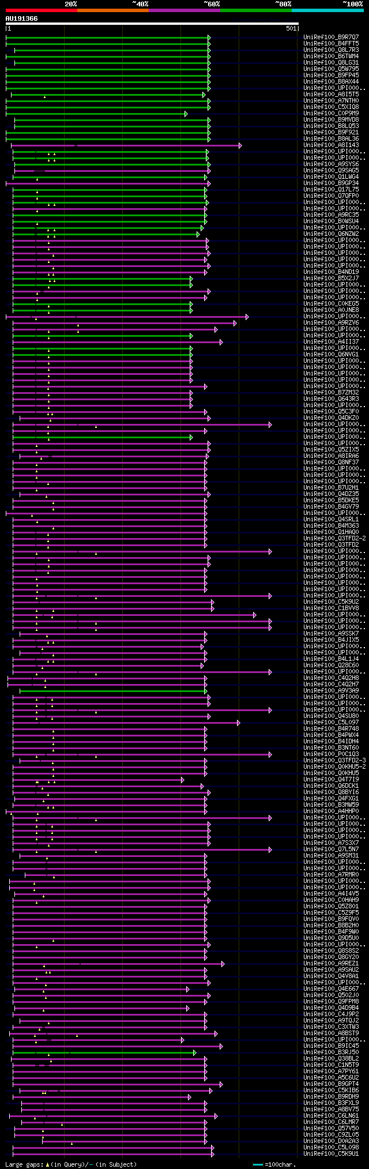Select the UniRef100_C0P9M9 label
The image size is (369, 1169).
click(331, 114)
